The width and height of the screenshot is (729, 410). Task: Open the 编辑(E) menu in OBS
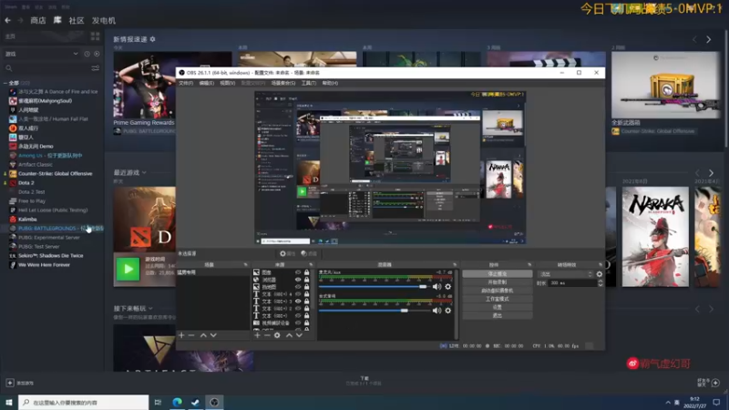(x=207, y=83)
